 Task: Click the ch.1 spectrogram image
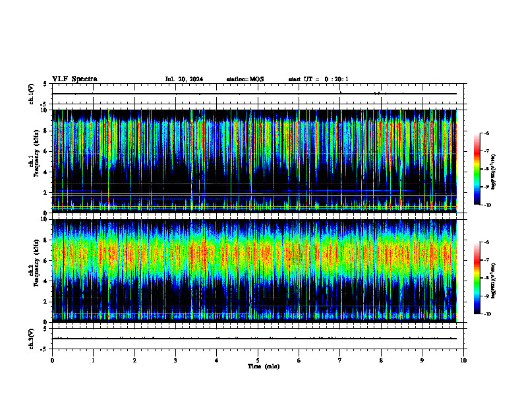[254, 161]
